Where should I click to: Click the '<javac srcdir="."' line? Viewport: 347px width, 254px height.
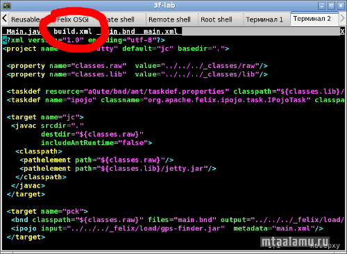pyautogui.click(x=47, y=126)
